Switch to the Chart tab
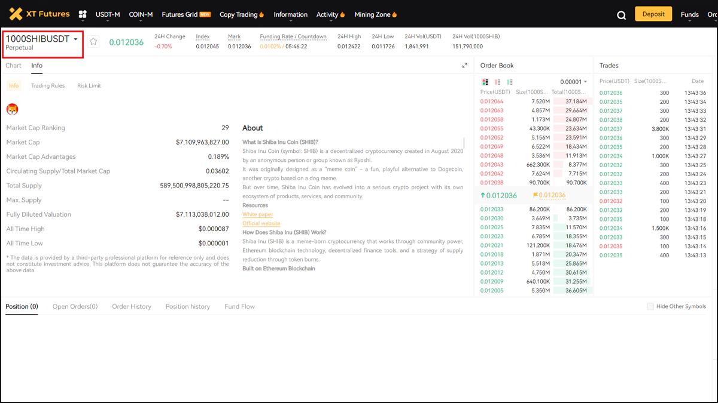 [x=13, y=66]
